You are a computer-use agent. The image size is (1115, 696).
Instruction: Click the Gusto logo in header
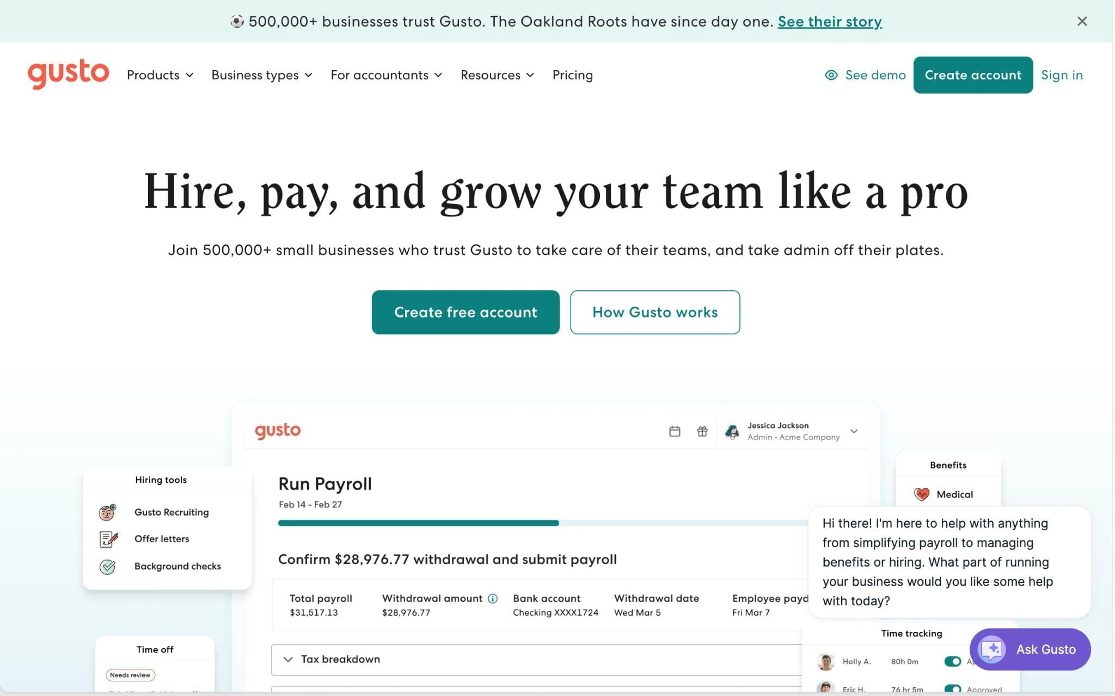click(68, 74)
